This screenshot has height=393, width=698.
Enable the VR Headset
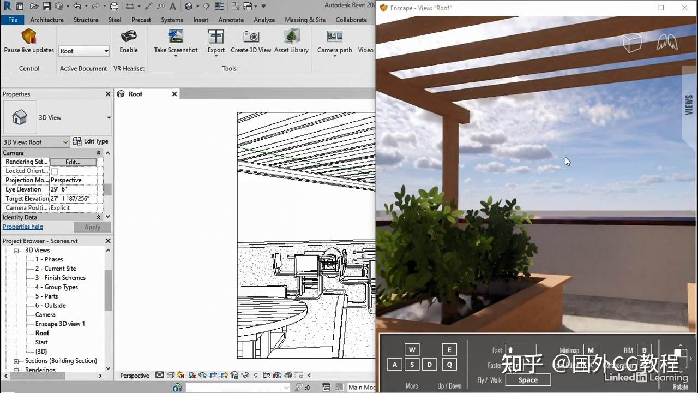coord(129,41)
